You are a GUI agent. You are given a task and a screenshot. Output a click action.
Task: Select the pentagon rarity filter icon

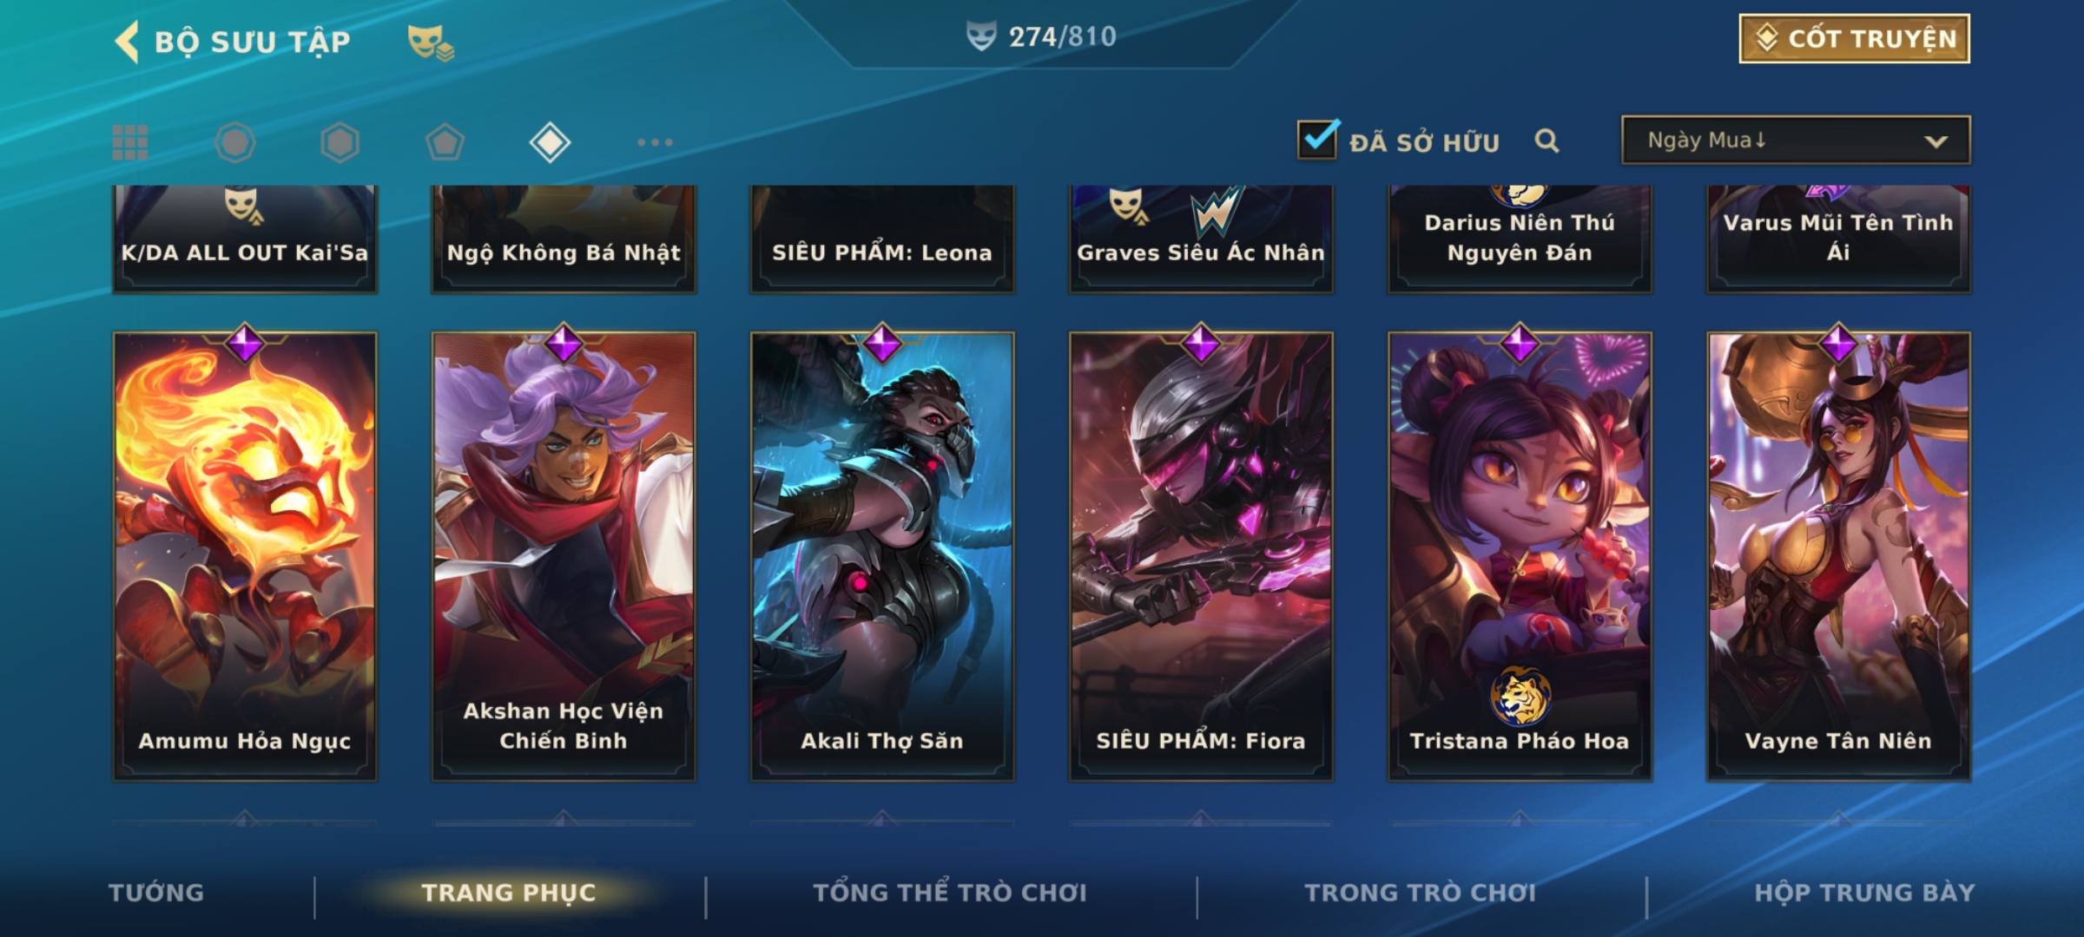click(445, 142)
